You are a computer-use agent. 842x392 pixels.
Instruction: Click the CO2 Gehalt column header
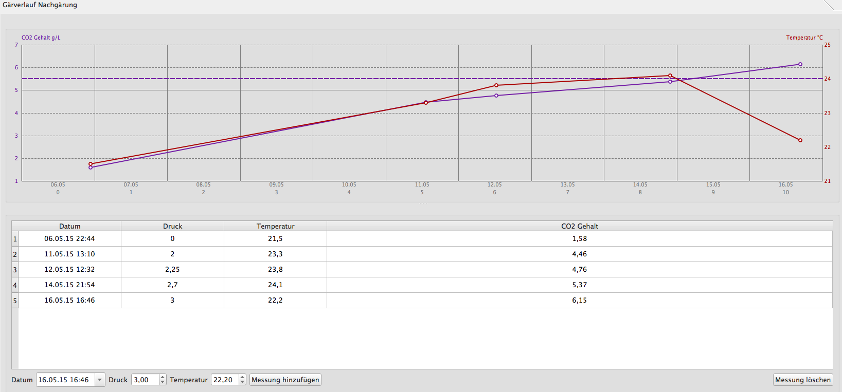pyautogui.click(x=579, y=226)
